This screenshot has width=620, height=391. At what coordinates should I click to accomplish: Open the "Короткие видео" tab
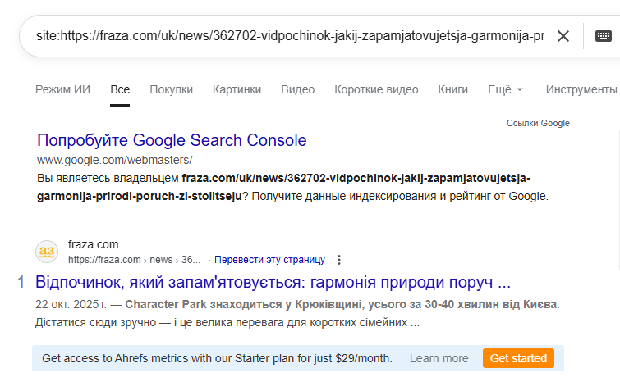376,89
